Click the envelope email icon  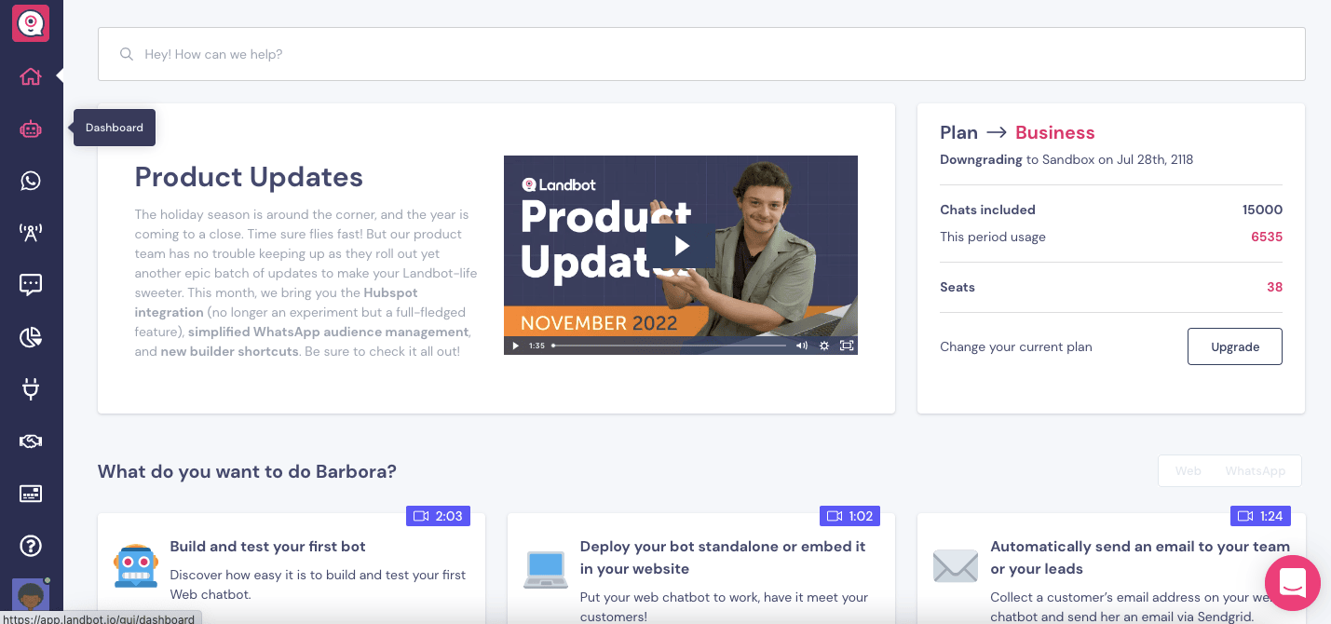956,566
